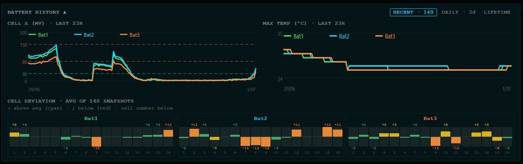Image resolution: width=523 pixels, height=164 pixels.
Task: Click the 35 label on Max Temp axis
Action: 280,34
